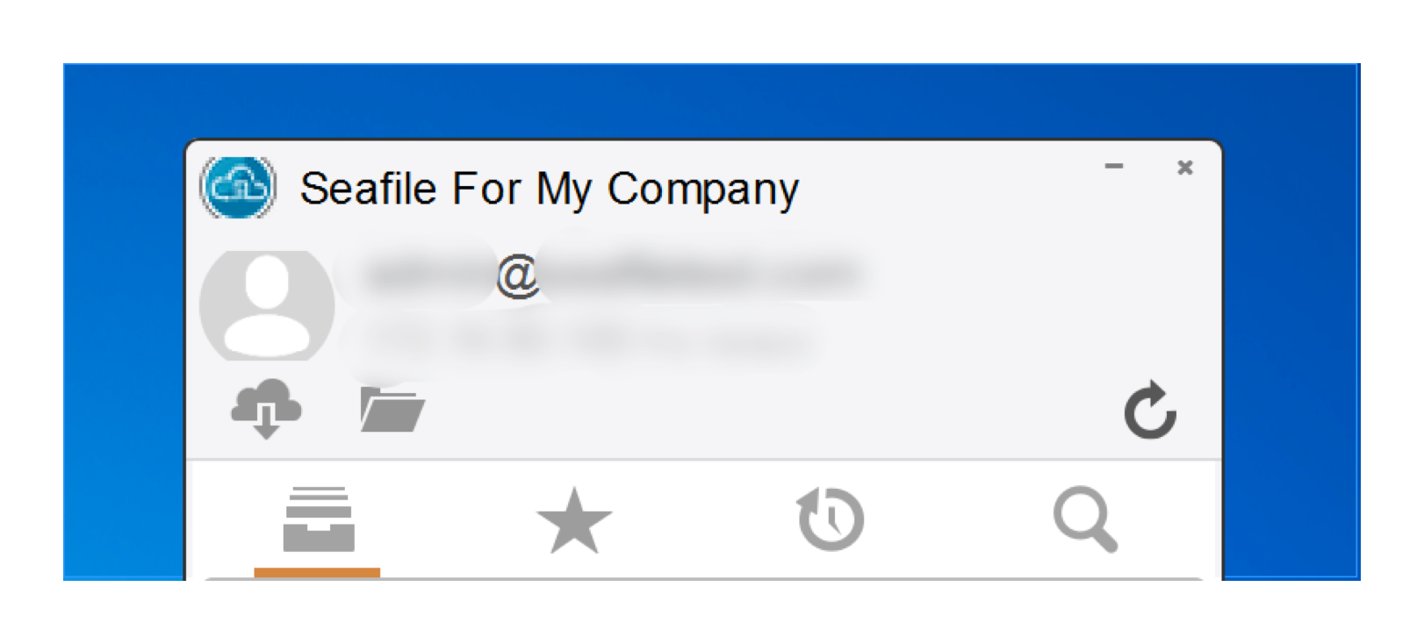The height and width of the screenshot is (644, 1424).
Task: Minimize the Seafile window
Action: click(x=1114, y=166)
